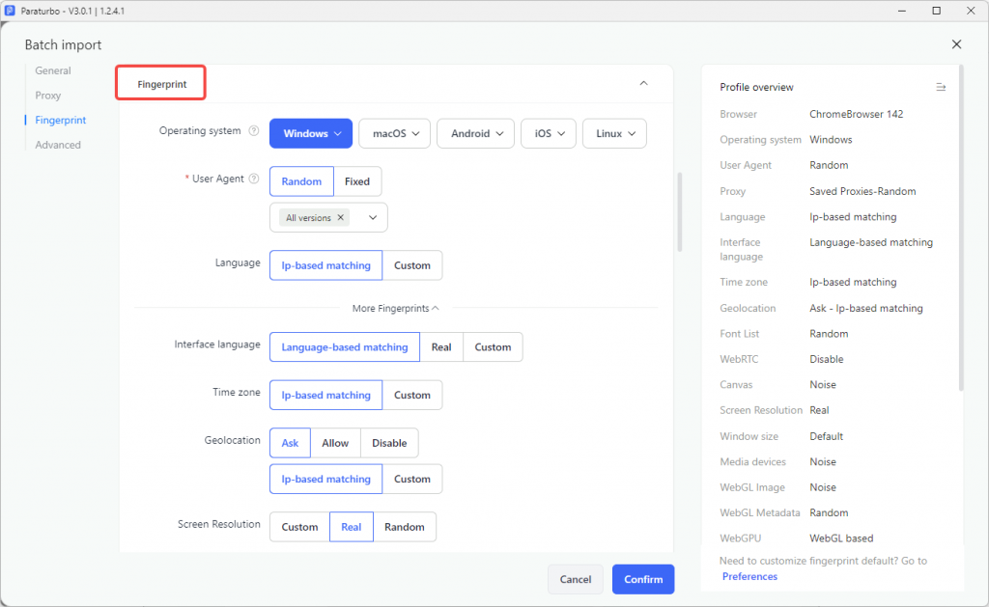Expand the User Agent versions dropdown

coord(373,217)
